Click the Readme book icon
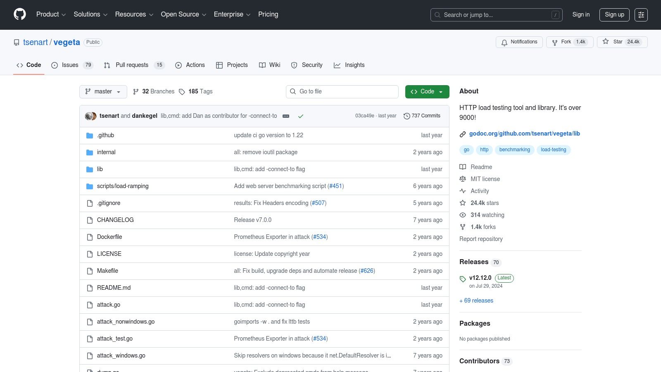Screen dimensions: 661x372 463,167
